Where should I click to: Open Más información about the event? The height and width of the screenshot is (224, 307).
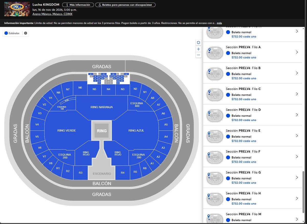tap(78, 5)
